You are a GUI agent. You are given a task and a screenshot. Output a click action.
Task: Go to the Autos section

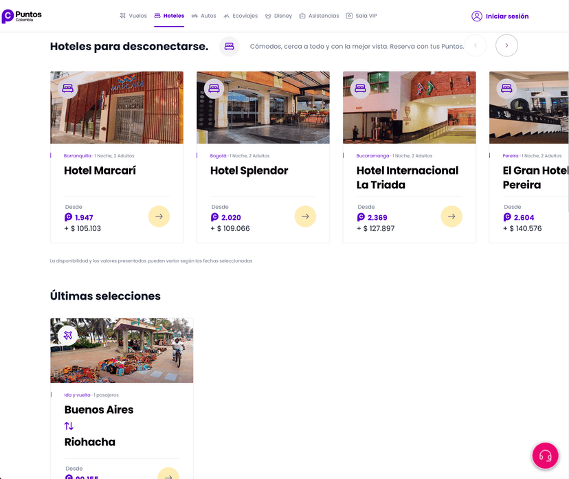(203, 16)
